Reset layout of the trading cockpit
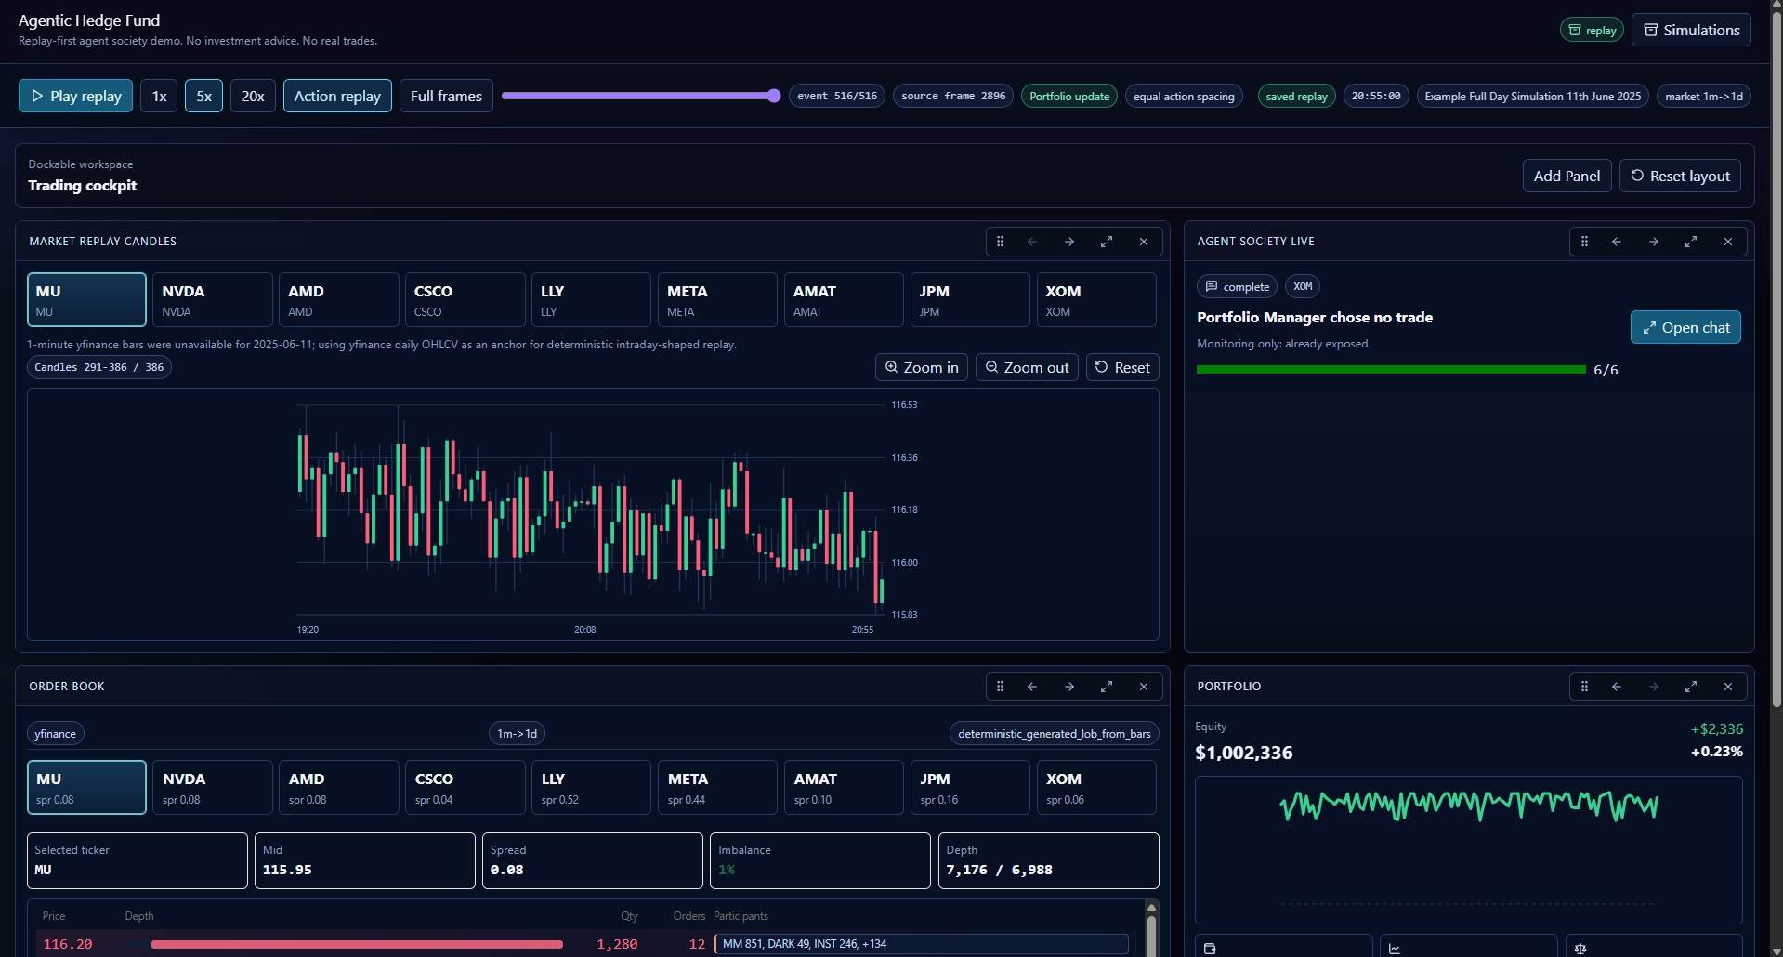Viewport: 1783px width, 957px height. pyautogui.click(x=1680, y=176)
